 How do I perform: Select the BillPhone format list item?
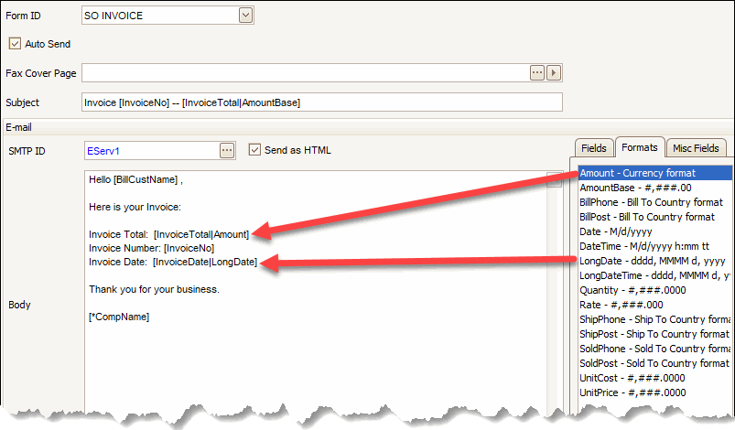pos(650,202)
